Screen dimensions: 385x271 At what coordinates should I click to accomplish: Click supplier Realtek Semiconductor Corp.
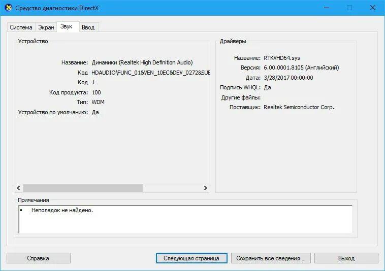pos(299,107)
